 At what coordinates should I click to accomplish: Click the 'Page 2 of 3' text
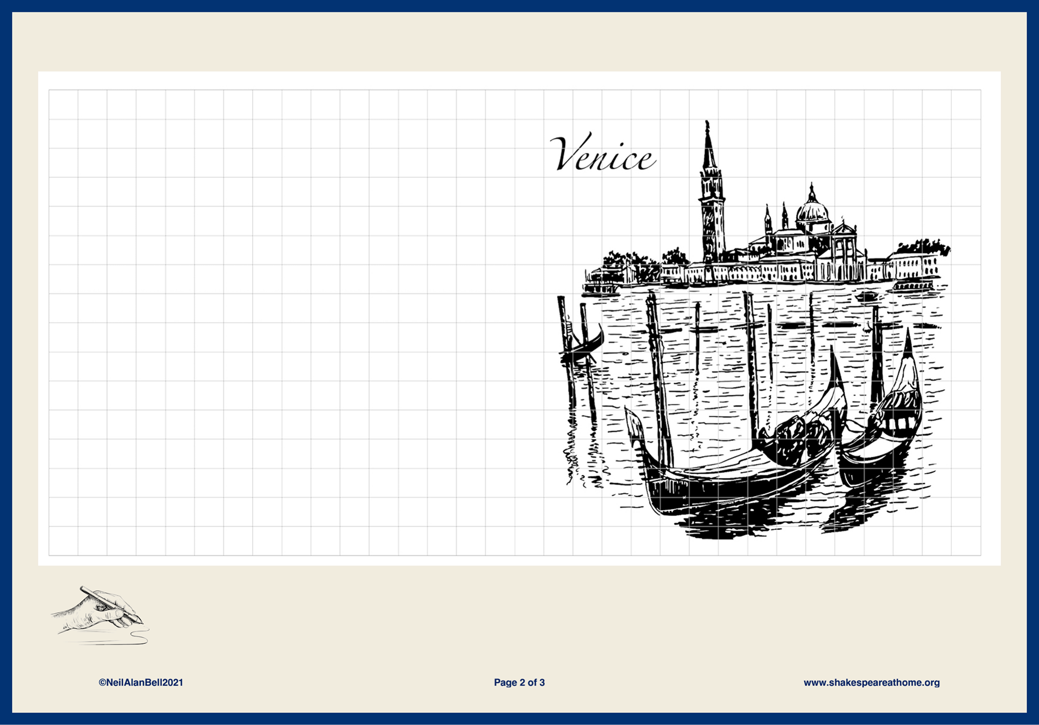[519, 682]
